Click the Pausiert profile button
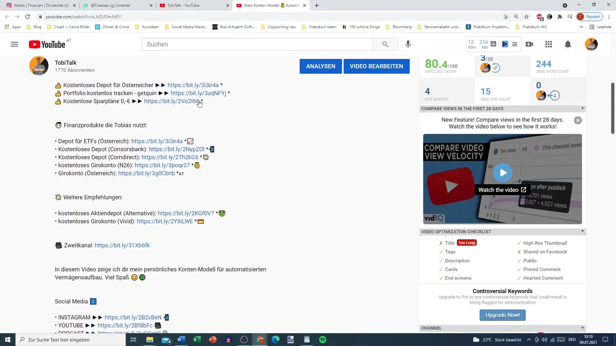 589,17
